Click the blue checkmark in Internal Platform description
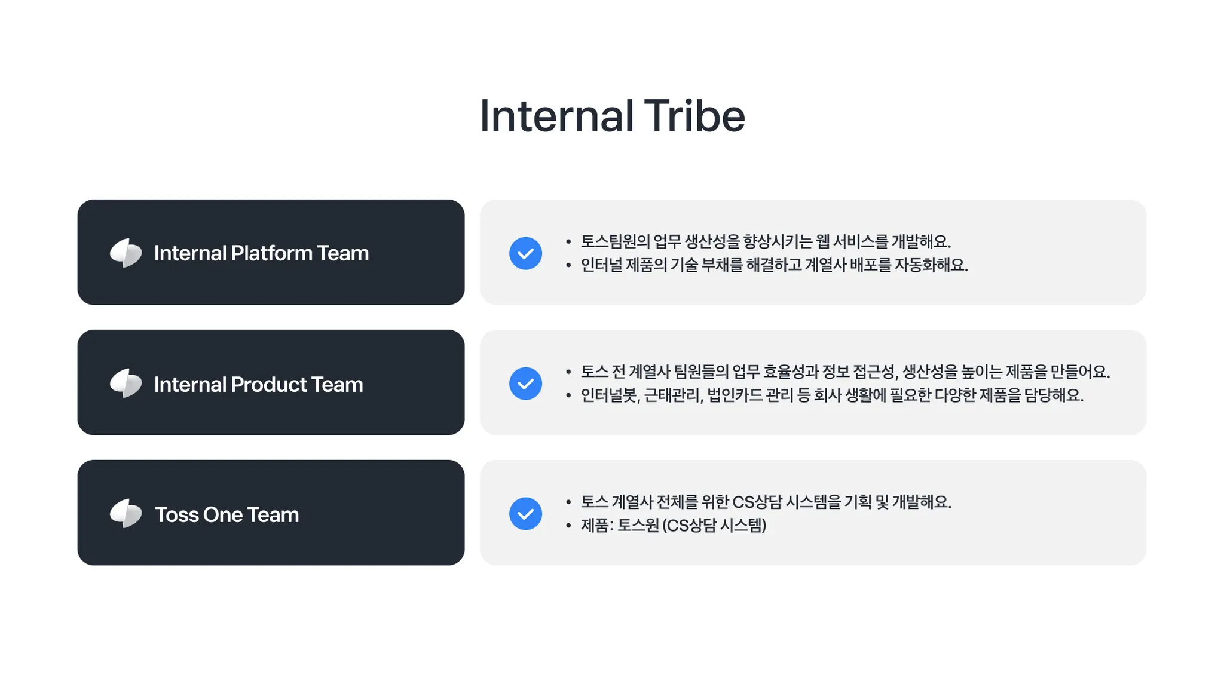The width and height of the screenshot is (1224, 678). (525, 253)
